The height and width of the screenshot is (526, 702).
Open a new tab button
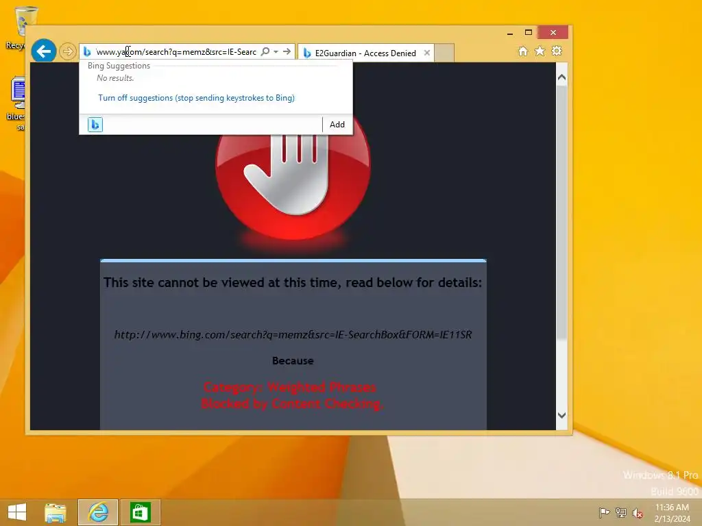444,53
